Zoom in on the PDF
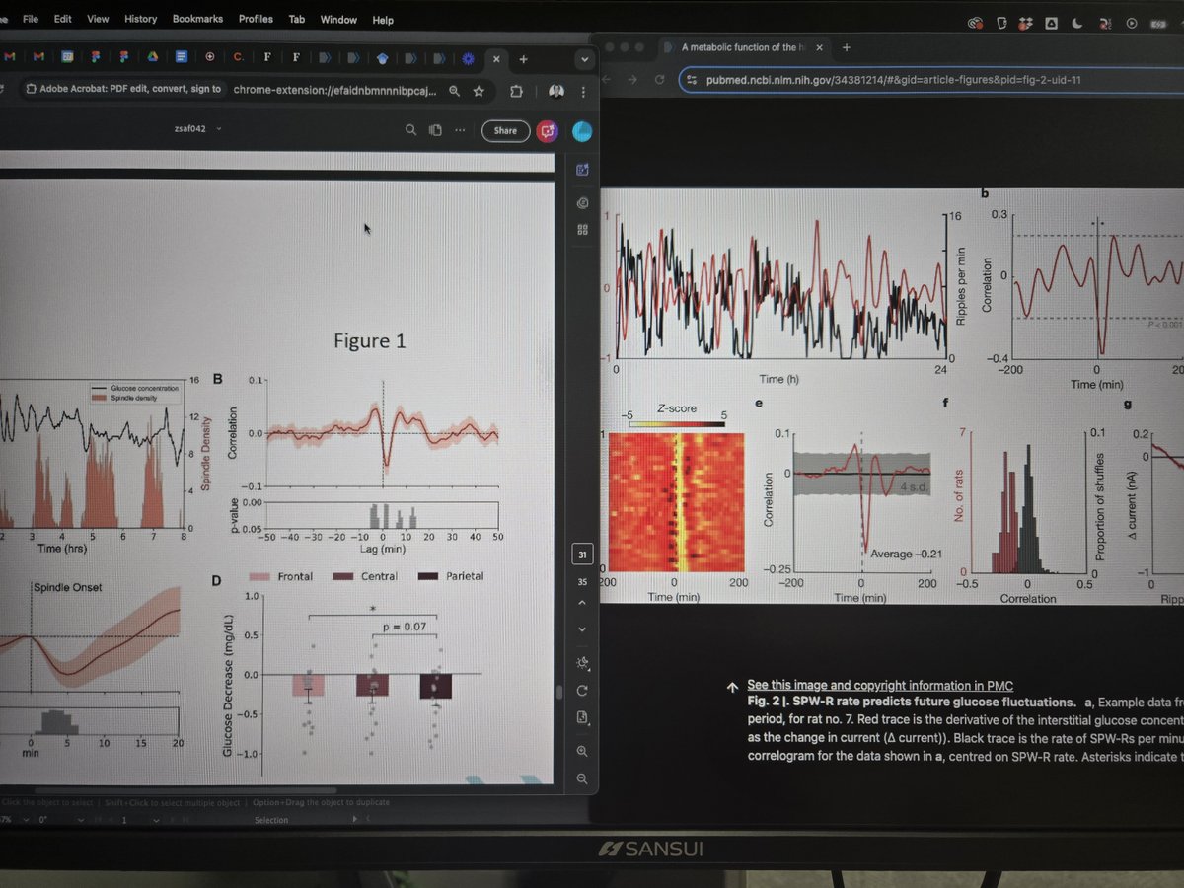The height and width of the screenshot is (888, 1184). pyautogui.click(x=582, y=752)
